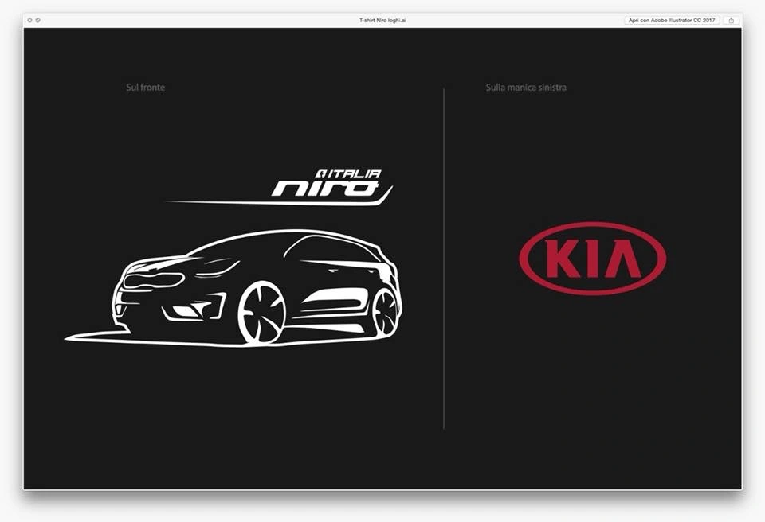The image size is (765, 522).
Task: Click the white car outline drawing
Action: tap(234, 288)
